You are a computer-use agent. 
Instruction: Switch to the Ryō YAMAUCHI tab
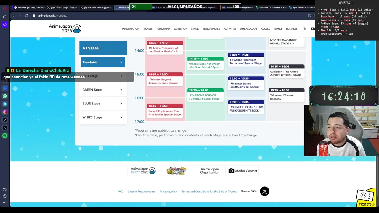(x=301, y=7)
